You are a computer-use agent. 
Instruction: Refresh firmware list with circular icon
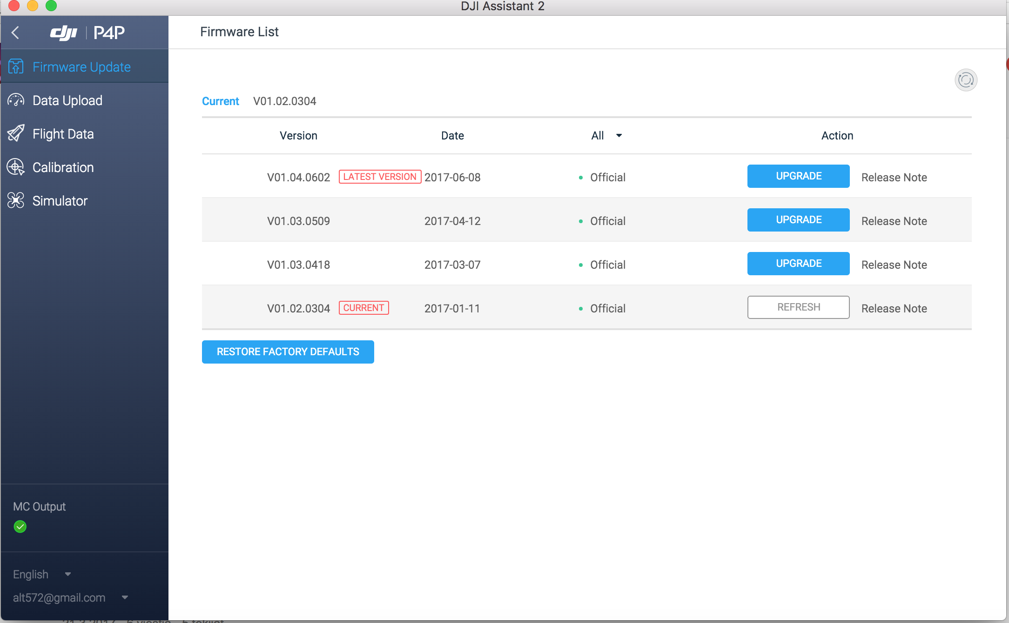coord(966,80)
